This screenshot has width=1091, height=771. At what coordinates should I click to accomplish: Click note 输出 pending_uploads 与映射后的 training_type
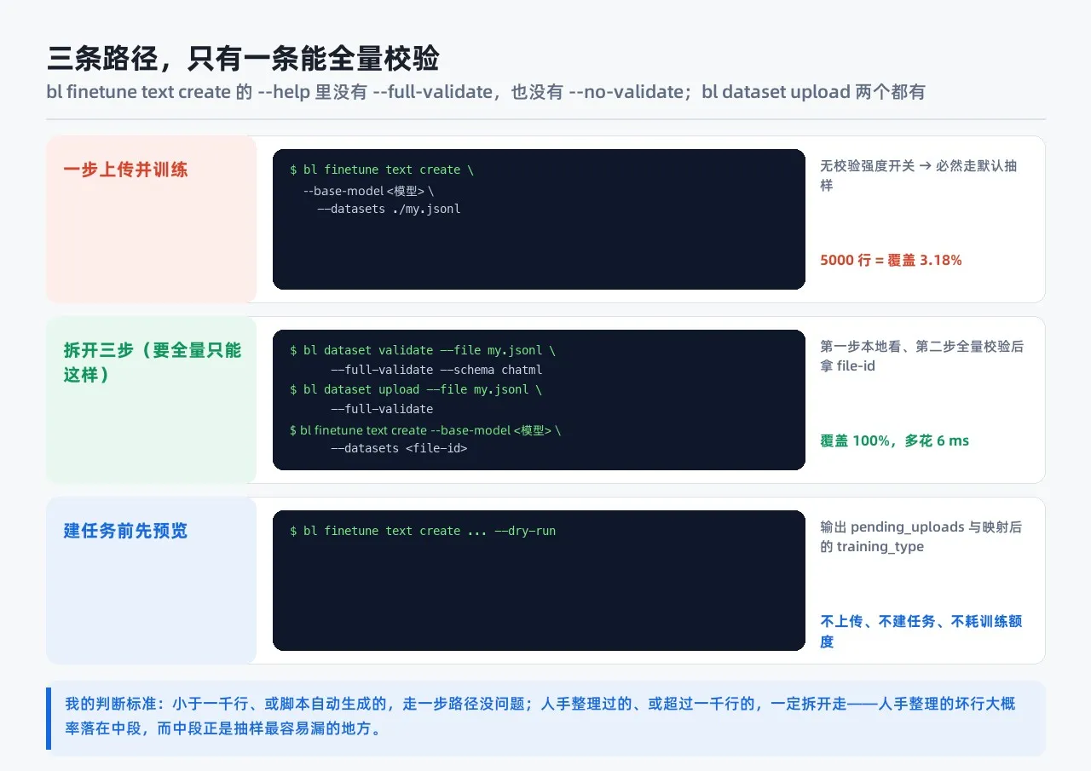(x=921, y=536)
